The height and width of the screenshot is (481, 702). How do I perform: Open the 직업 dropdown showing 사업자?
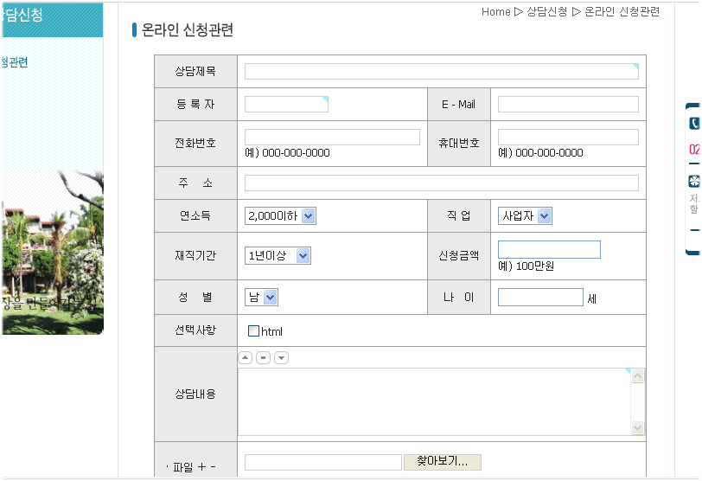(525, 215)
